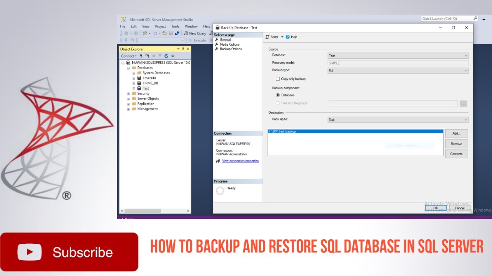Open the View menu
This screenshot has width=492, height=276.
point(146,26)
